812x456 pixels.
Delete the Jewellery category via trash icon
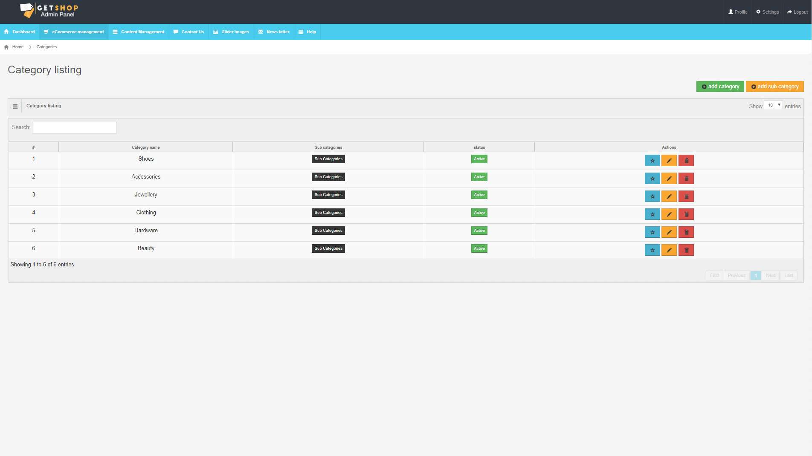pos(686,196)
